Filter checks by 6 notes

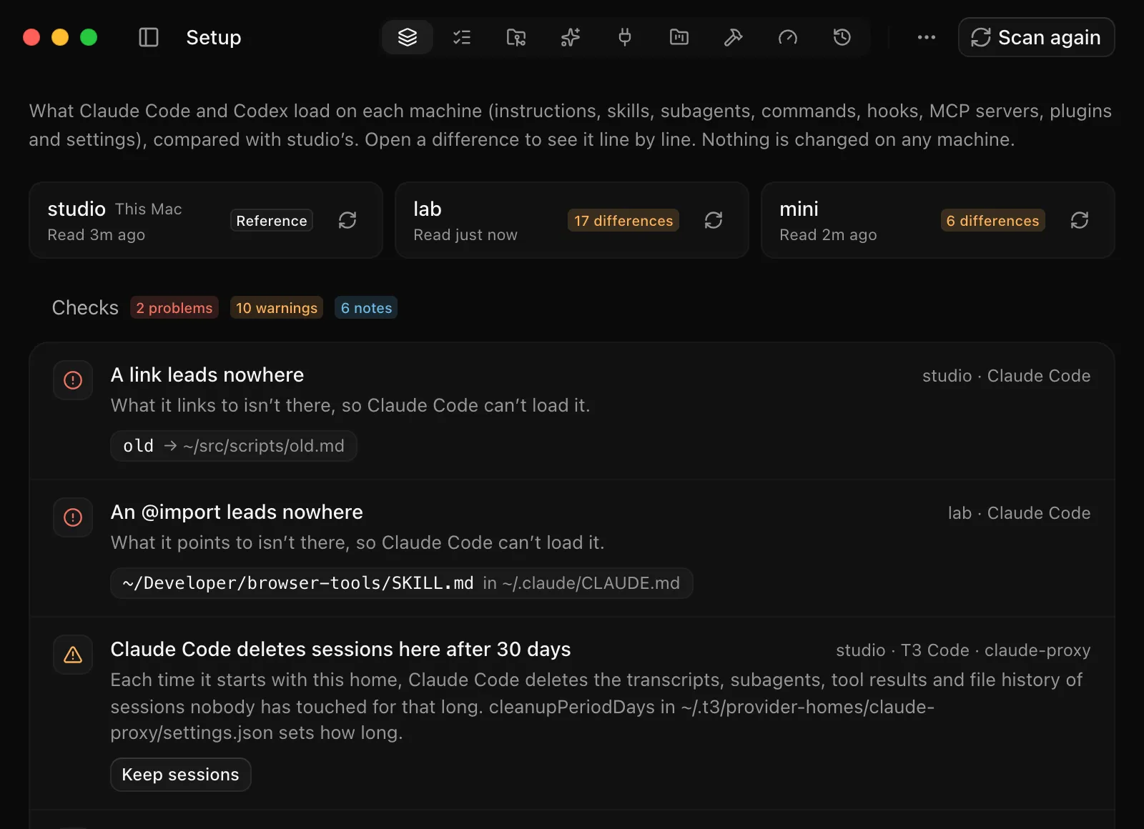click(366, 308)
